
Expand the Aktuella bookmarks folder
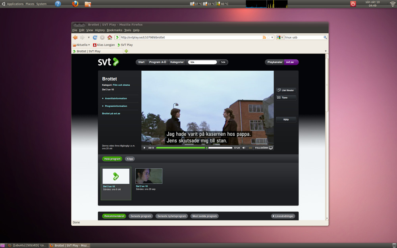tap(81, 45)
